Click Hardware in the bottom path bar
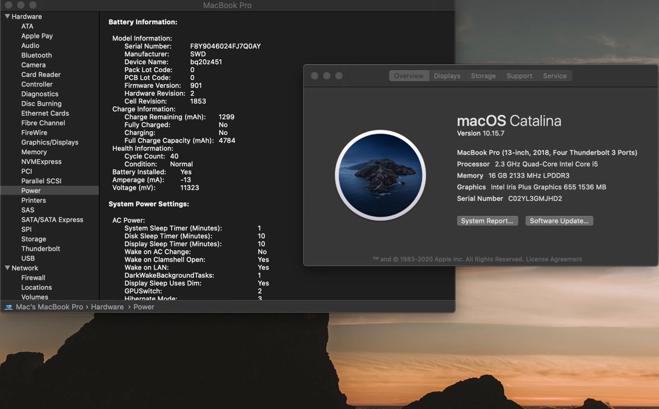The width and height of the screenshot is (659, 409). coord(107,307)
